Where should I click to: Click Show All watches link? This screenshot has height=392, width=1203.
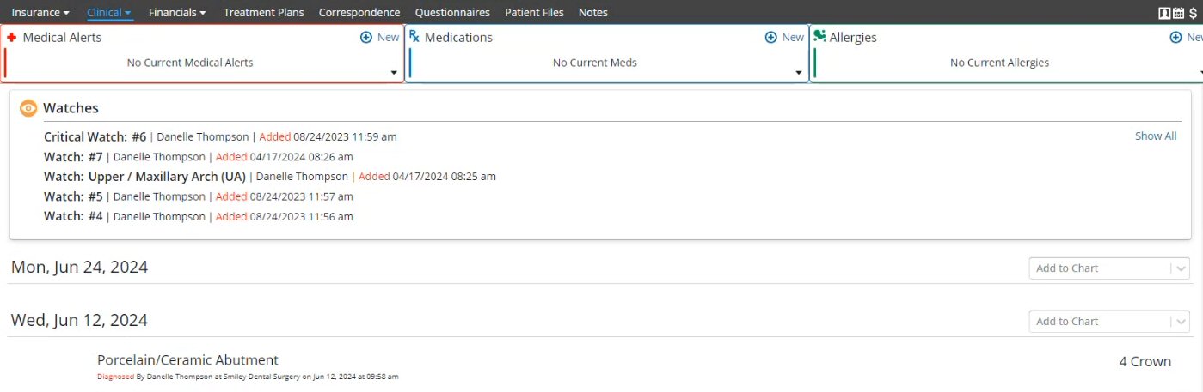[x=1155, y=136]
